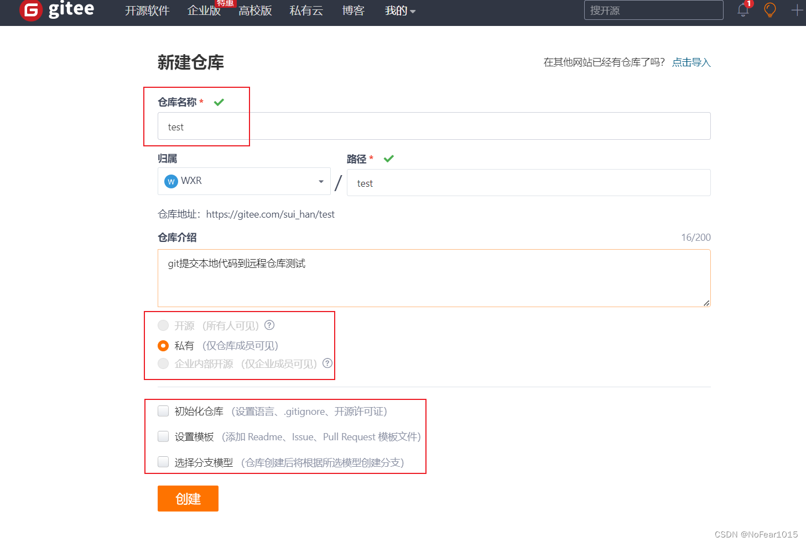806x543 pixels.
Task: Open 开源软件 in the top navigation
Action: point(147,10)
